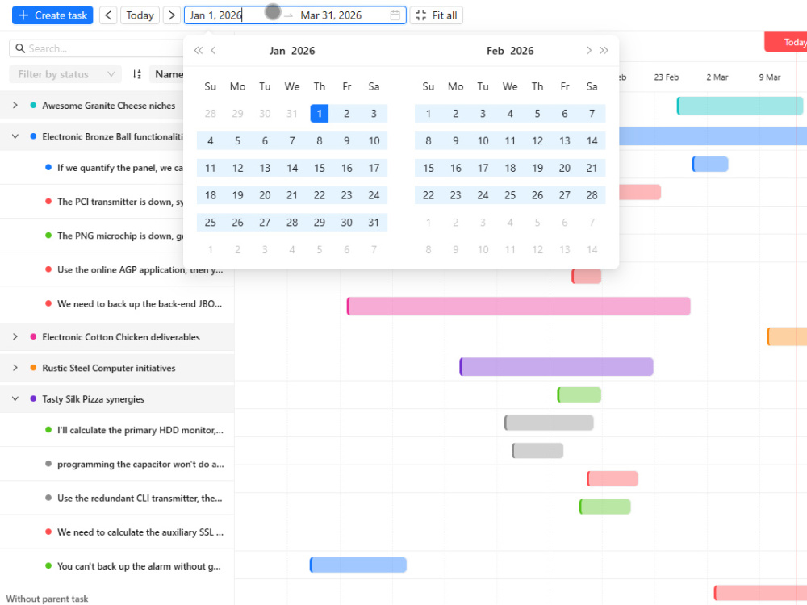807x605 pixels.
Task: Click the Name sort field button
Action: [x=169, y=74]
